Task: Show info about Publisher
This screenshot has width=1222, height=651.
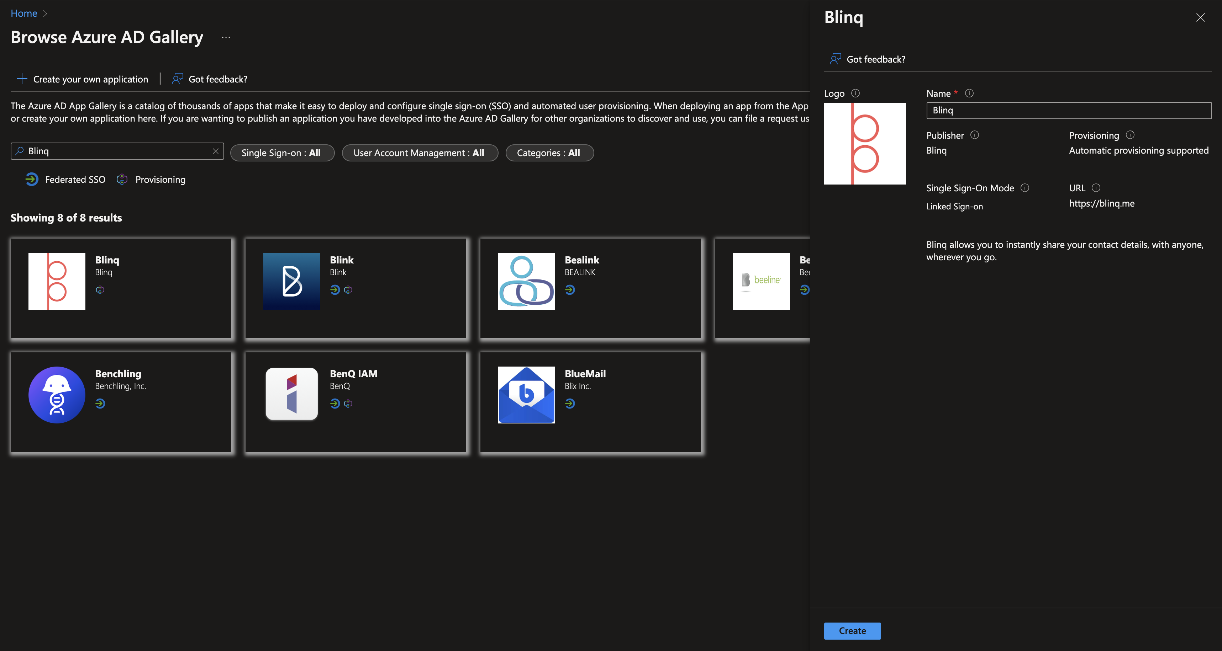Action: tap(974, 135)
